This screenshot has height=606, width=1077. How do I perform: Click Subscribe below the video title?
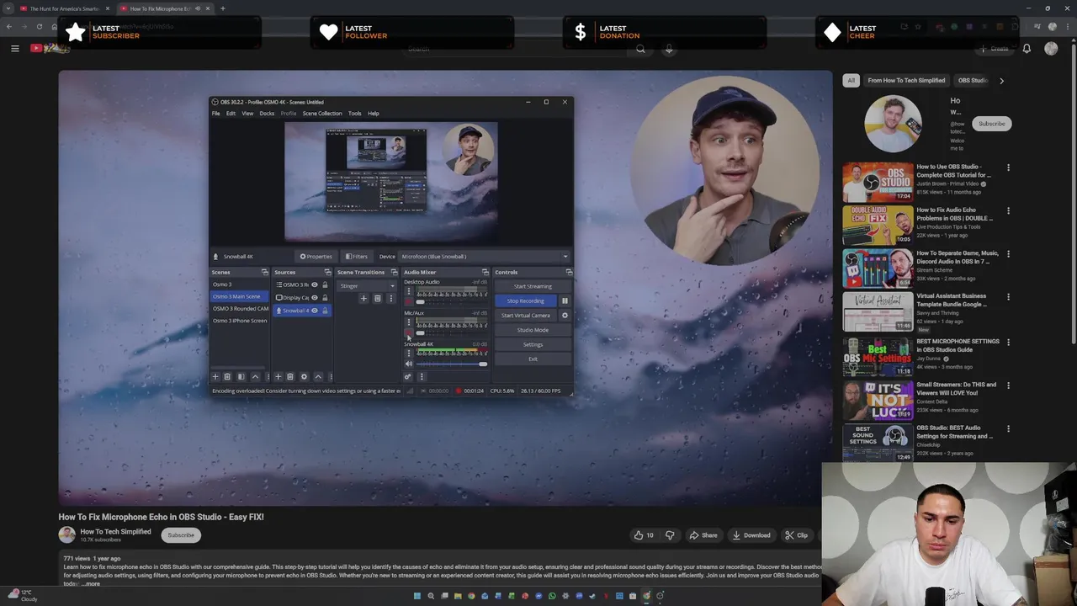[181, 535]
